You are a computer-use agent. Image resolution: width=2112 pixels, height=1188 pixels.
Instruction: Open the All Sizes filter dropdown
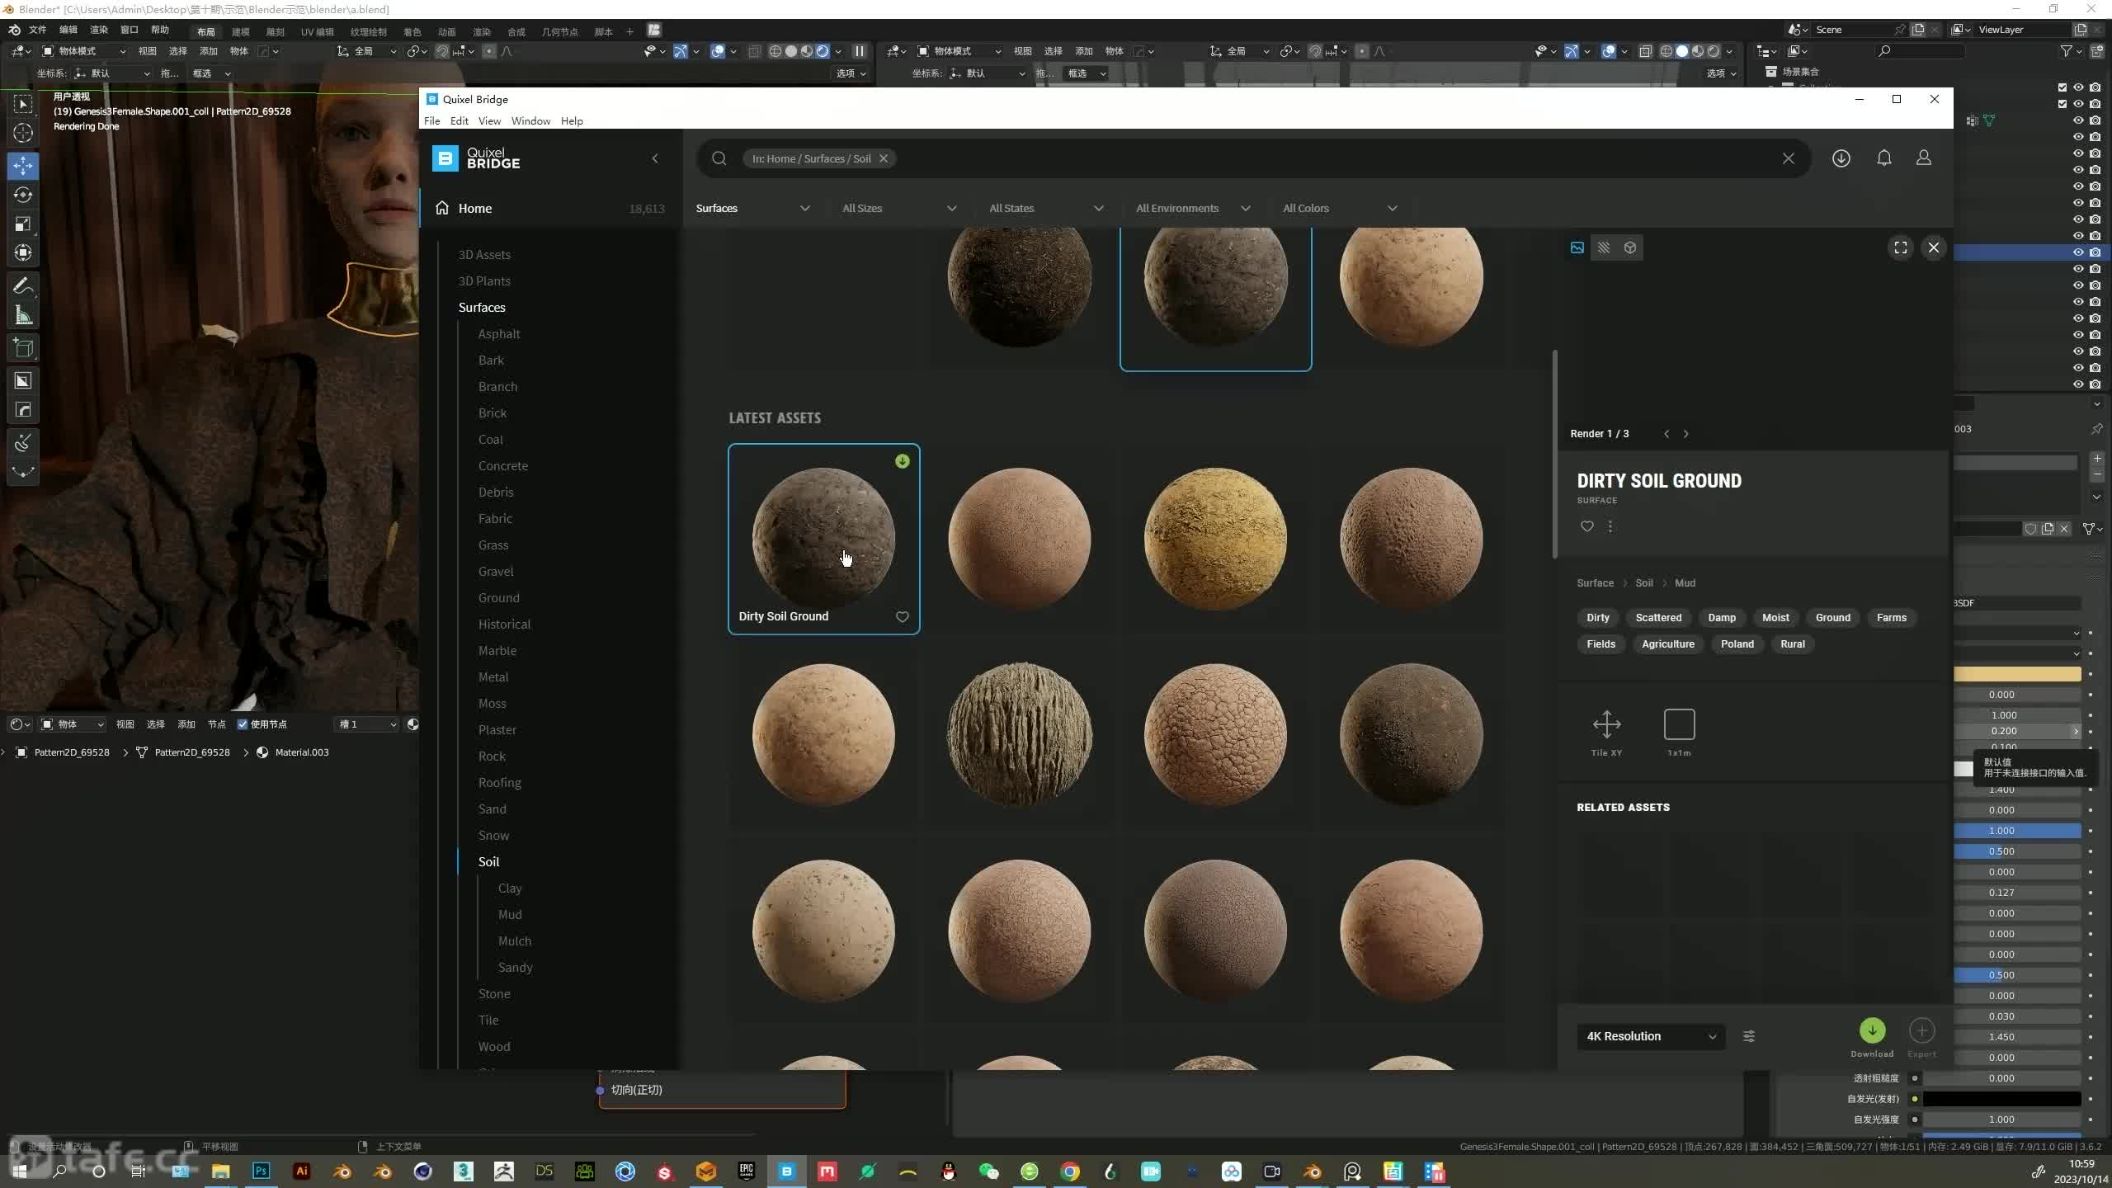point(899,208)
